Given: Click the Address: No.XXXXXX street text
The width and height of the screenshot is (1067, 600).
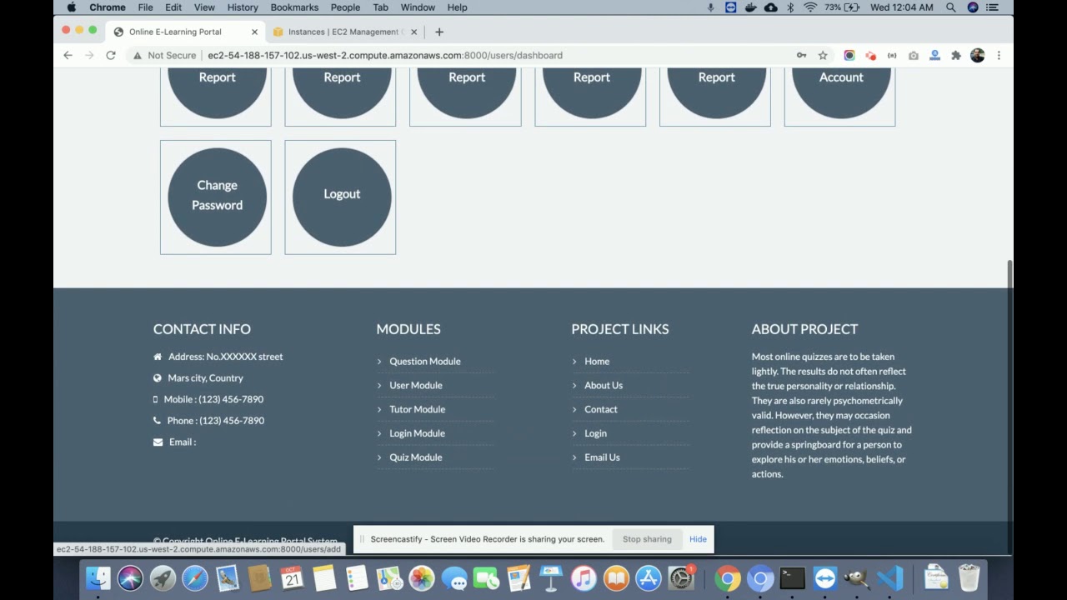Looking at the screenshot, I should pos(225,357).
